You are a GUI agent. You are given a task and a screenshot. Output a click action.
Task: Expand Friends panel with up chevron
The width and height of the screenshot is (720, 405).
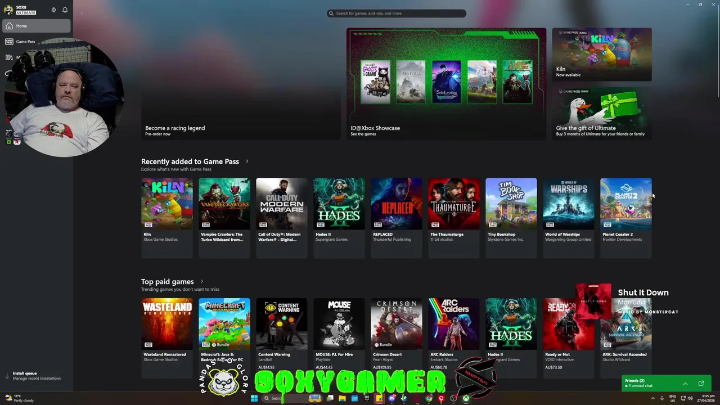click(x=685, y=384)
